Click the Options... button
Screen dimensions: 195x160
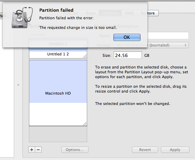point(75,150)
